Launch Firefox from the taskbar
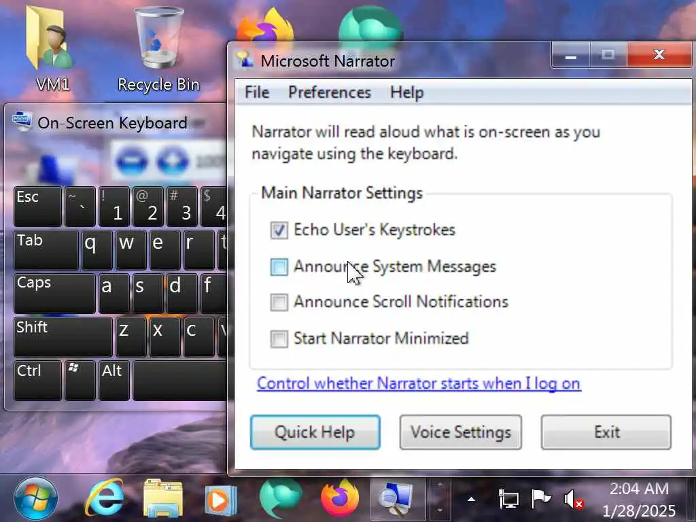Viewport: 696px width, 522px height. pos(340,498)
